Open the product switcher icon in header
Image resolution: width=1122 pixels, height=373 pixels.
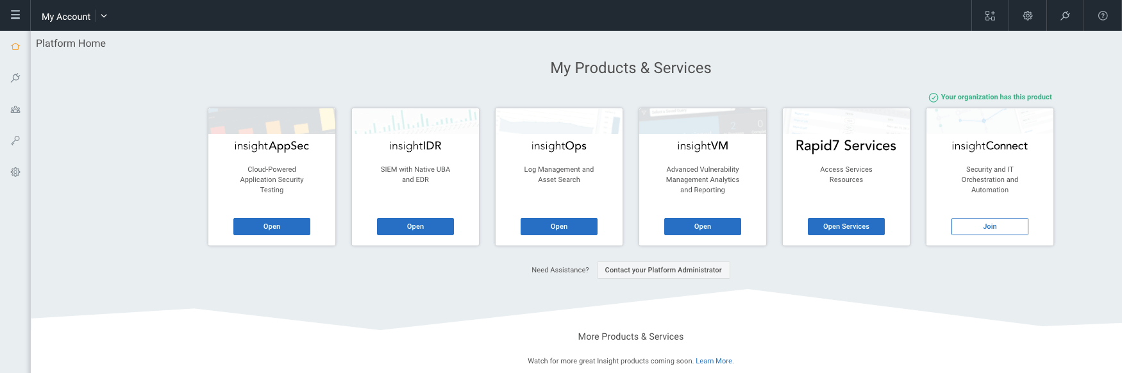[990, 15]
